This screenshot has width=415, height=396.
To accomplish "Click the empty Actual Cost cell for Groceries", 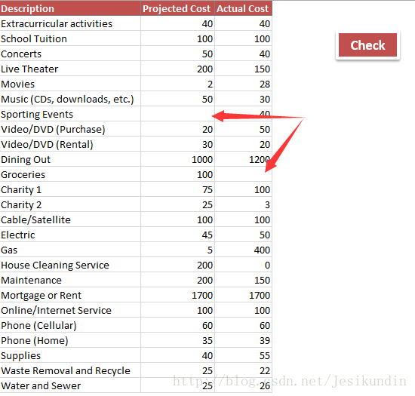I will point(243,174).
